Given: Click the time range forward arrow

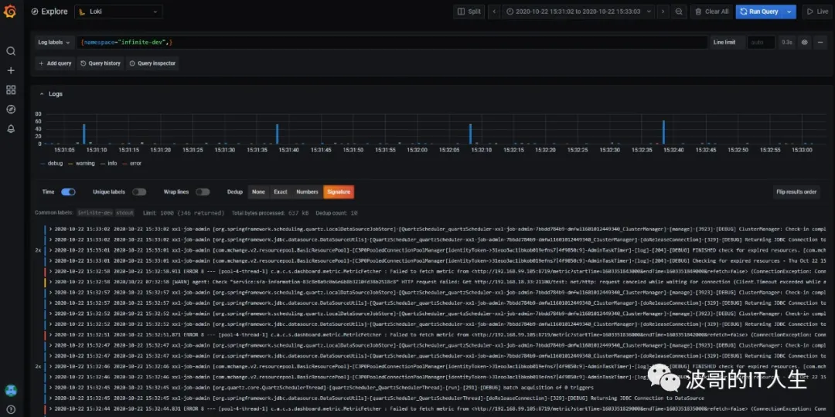Looking at the screenshot, I should click(x=663, y=12).
